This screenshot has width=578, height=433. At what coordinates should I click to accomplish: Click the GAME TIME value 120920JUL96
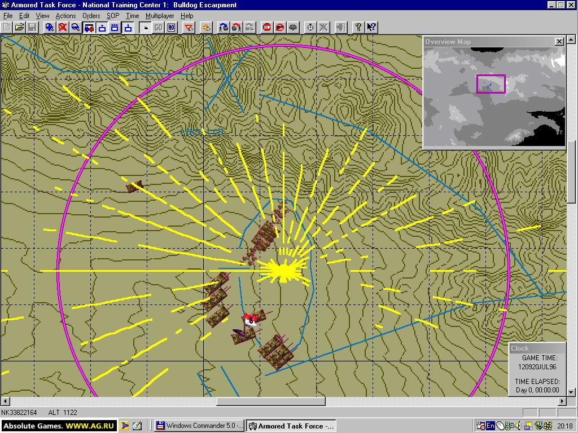[537, 367]
